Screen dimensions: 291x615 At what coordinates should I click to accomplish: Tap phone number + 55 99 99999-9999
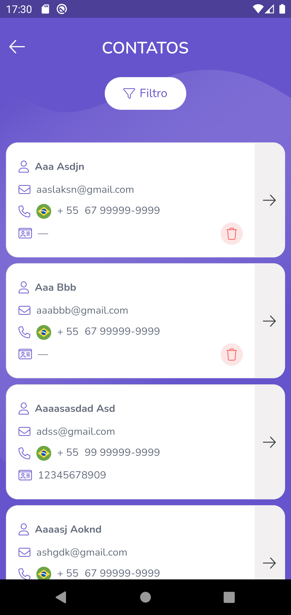coord(109,452)
